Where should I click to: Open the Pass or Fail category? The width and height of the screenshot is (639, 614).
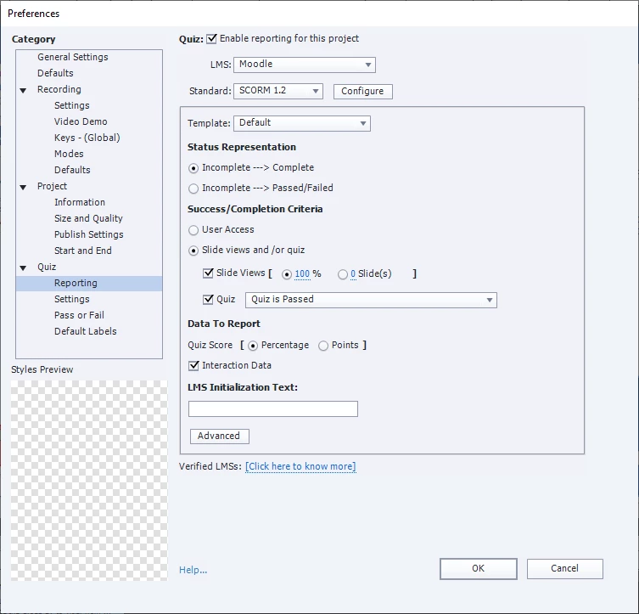[x=79, y=315]
